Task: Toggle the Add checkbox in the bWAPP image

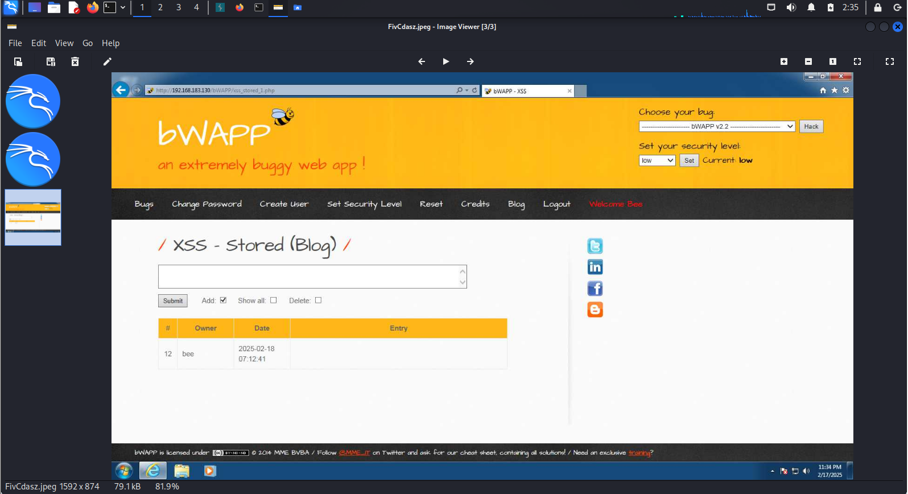Action: pyautogui.click(x=223, y=300)
